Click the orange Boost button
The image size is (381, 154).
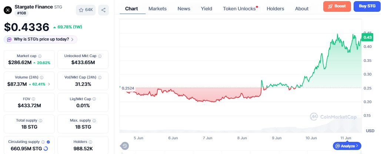(x=337, y=6)
